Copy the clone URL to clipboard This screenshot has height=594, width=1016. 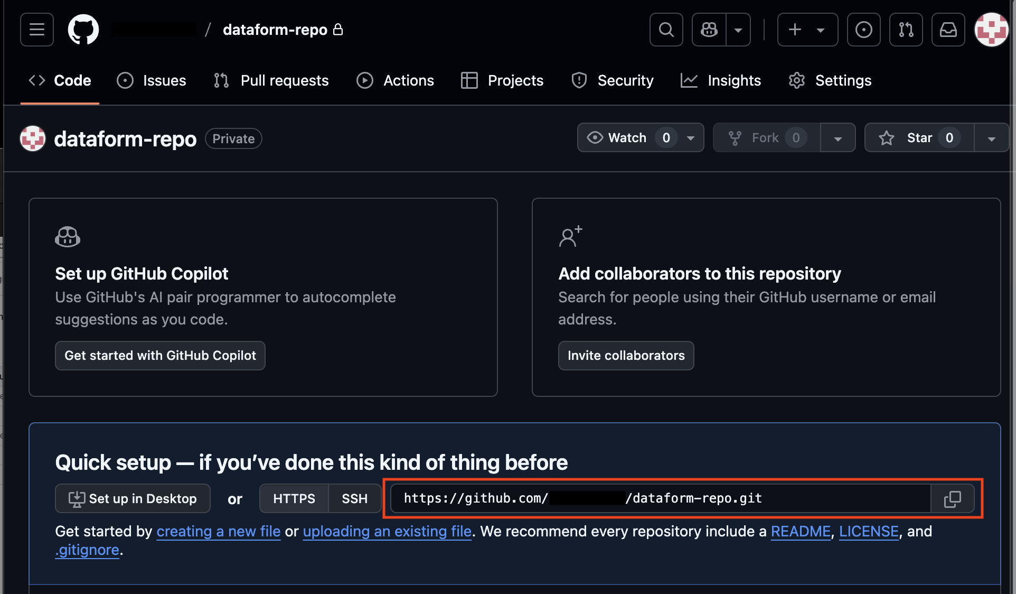pos(953,498)
